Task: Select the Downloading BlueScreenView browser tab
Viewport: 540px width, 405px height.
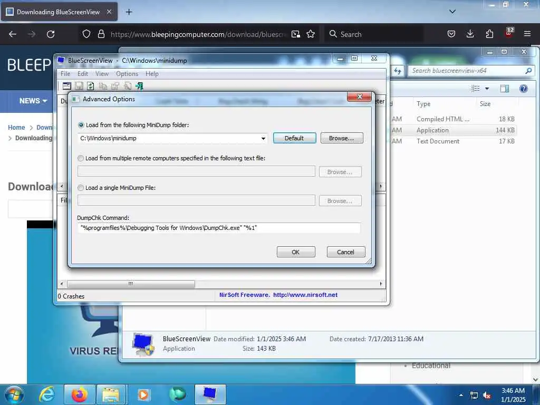Action: [x=59, y=12]
